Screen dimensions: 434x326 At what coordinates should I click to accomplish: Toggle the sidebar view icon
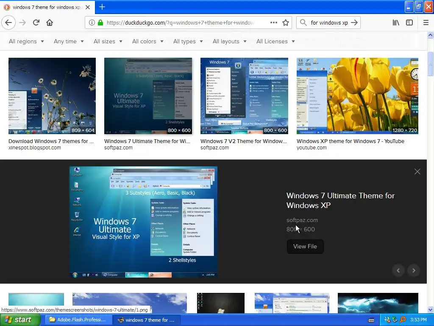(x=409, y=23)
